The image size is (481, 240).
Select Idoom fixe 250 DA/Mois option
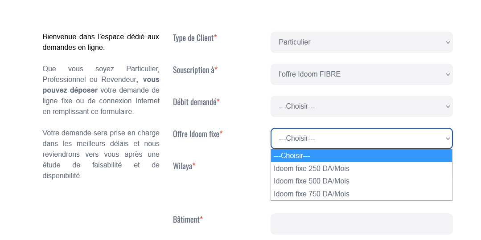[312, 169]
